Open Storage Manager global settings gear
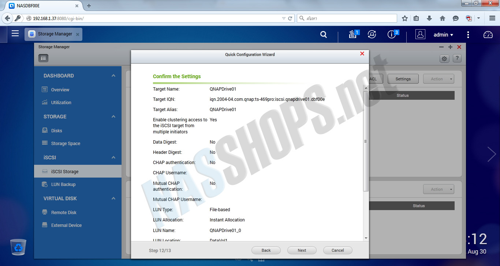 tap(444, 58)
